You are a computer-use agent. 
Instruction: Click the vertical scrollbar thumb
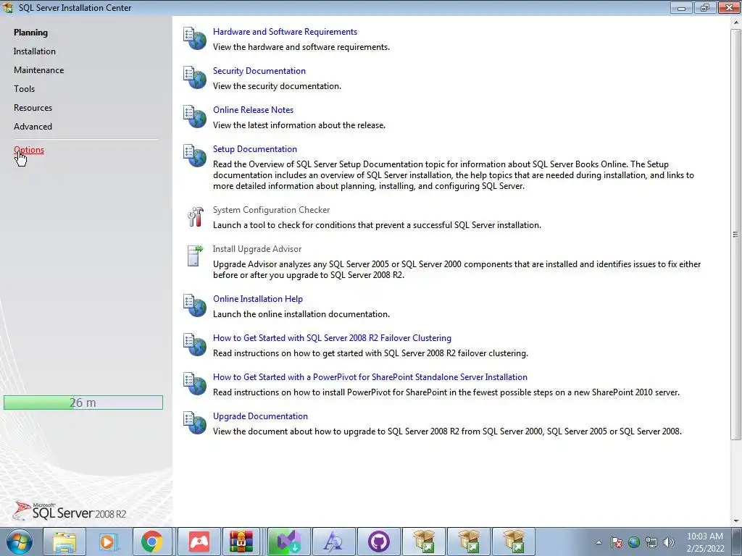[735, 235]
